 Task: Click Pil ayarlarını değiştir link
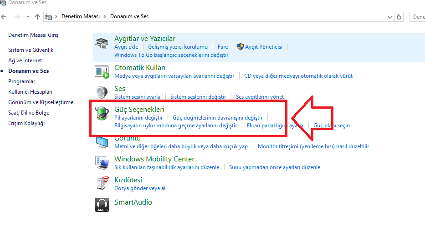pyautogui.click(x=138, y=118)
